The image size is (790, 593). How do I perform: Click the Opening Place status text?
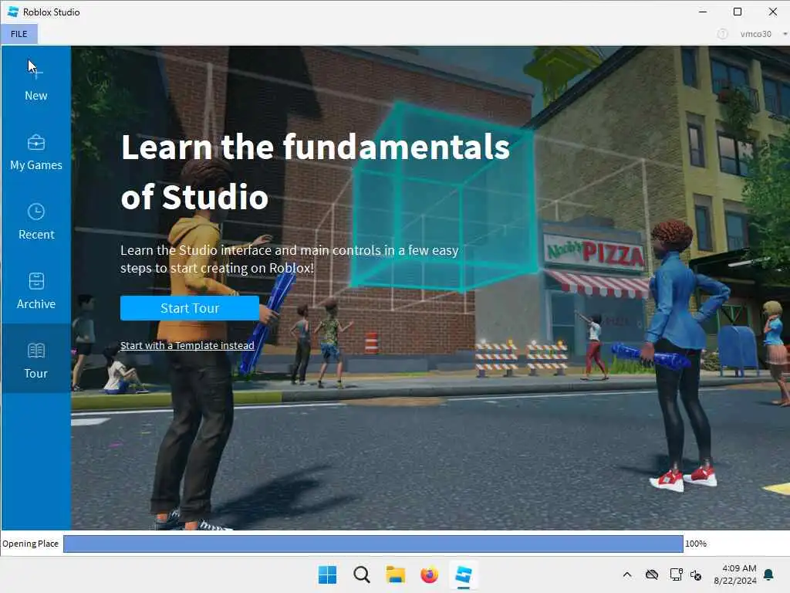click(30, 544)
